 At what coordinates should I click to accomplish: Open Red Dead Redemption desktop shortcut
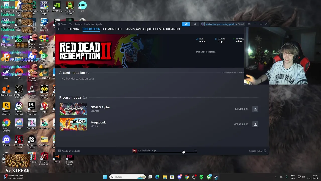pyautogui.click(x=44, y=159)
